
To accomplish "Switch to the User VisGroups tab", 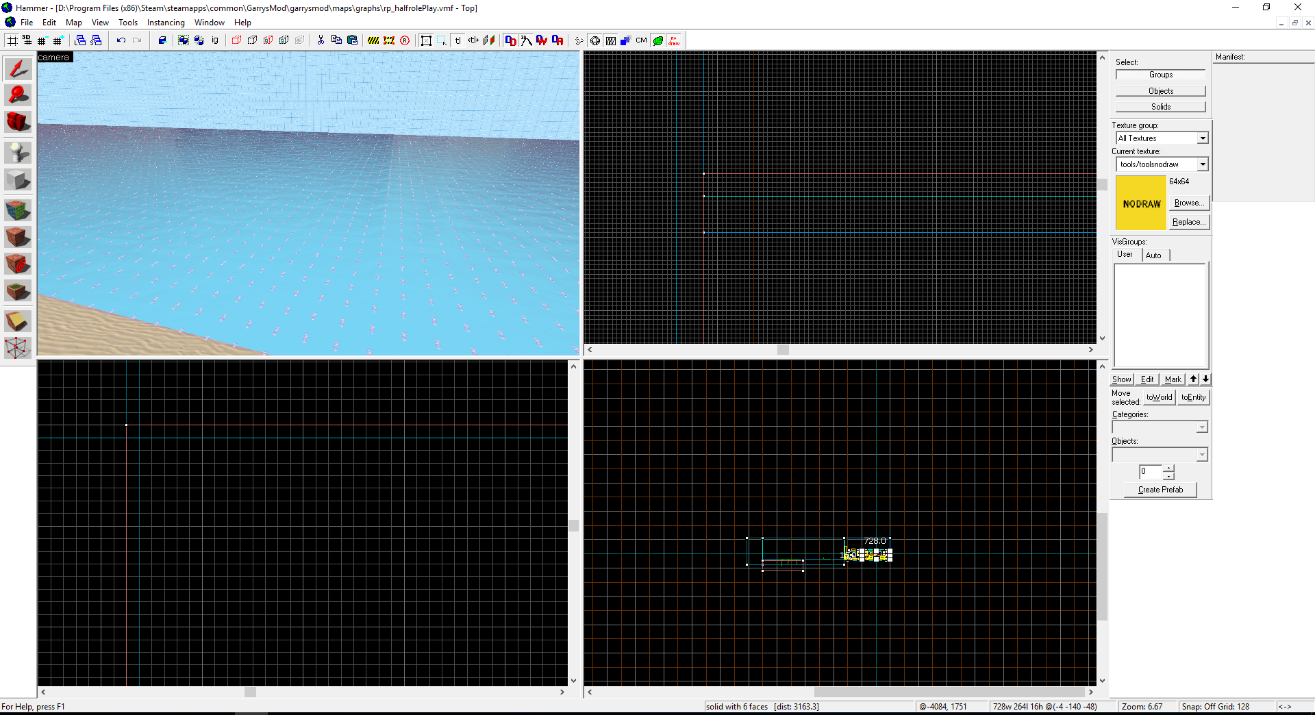I will point(1125,254).
